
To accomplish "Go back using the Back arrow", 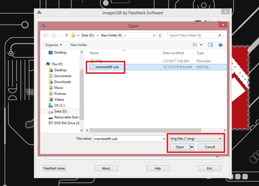I will pyautogui.click(x=46, y=35).
